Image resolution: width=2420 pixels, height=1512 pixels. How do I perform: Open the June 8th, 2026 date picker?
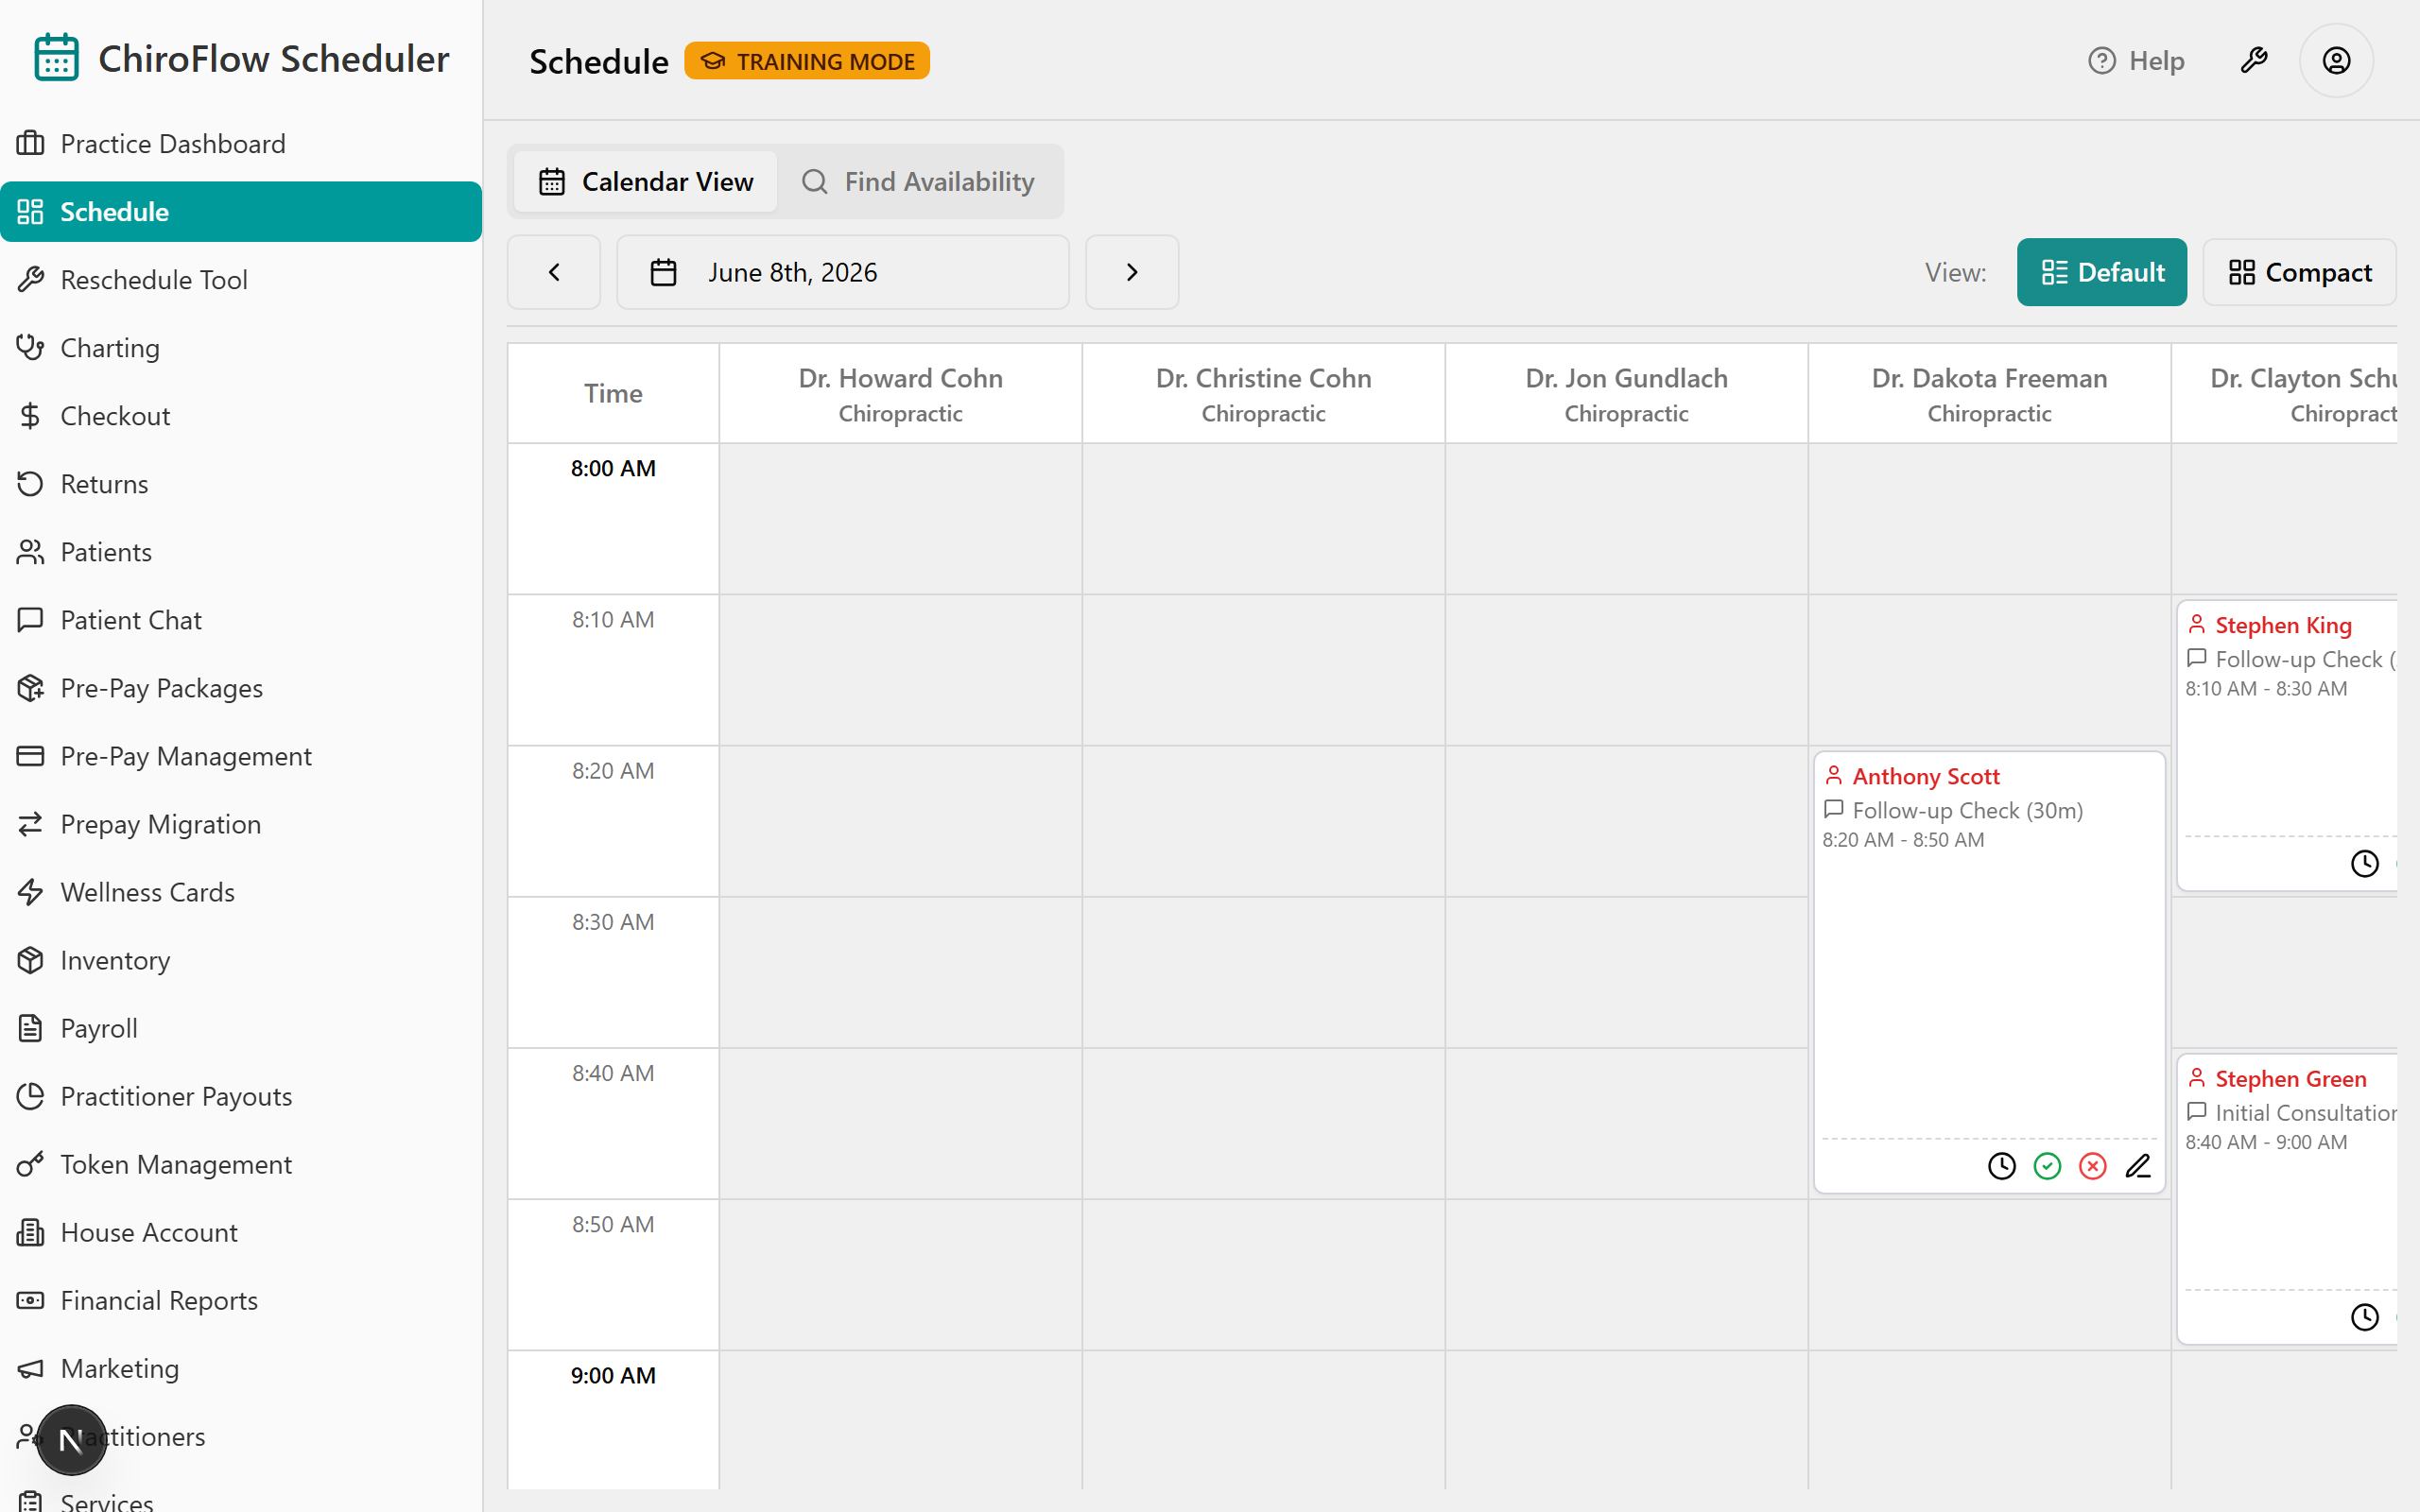pos(843,272)
